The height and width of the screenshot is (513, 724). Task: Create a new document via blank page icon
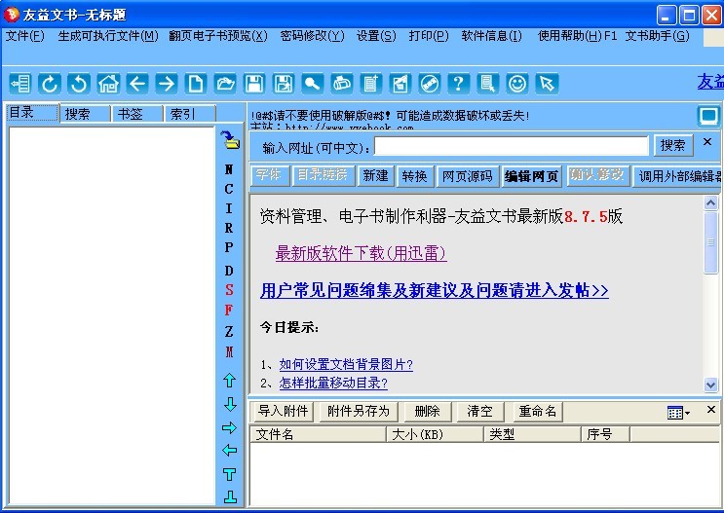[196, 84]
